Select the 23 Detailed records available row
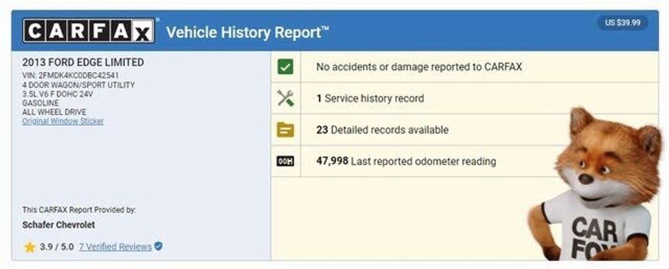 (465, 130)
